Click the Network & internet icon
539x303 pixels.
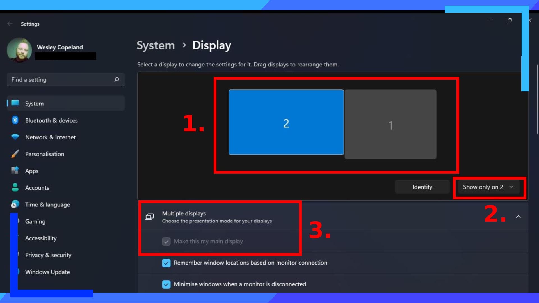pos(15,137)
